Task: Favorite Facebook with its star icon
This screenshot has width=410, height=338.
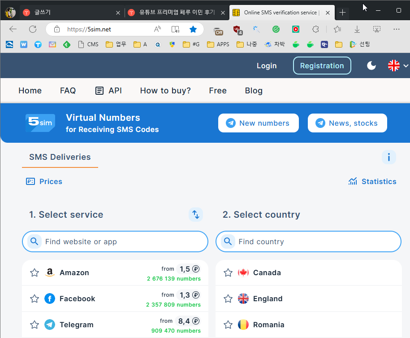Action: coord(35,298)
